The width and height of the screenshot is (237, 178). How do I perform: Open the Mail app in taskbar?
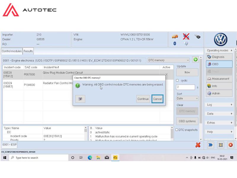click(107, 158)
